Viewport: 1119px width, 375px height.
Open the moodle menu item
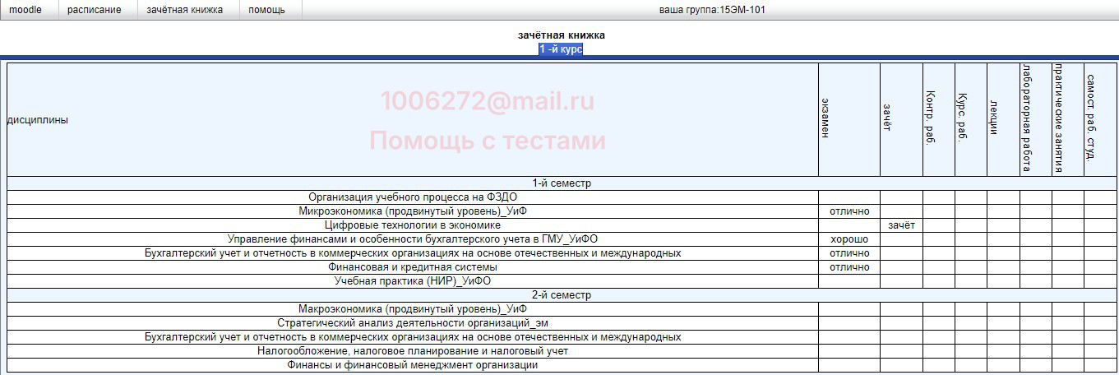tap(25, 10)
